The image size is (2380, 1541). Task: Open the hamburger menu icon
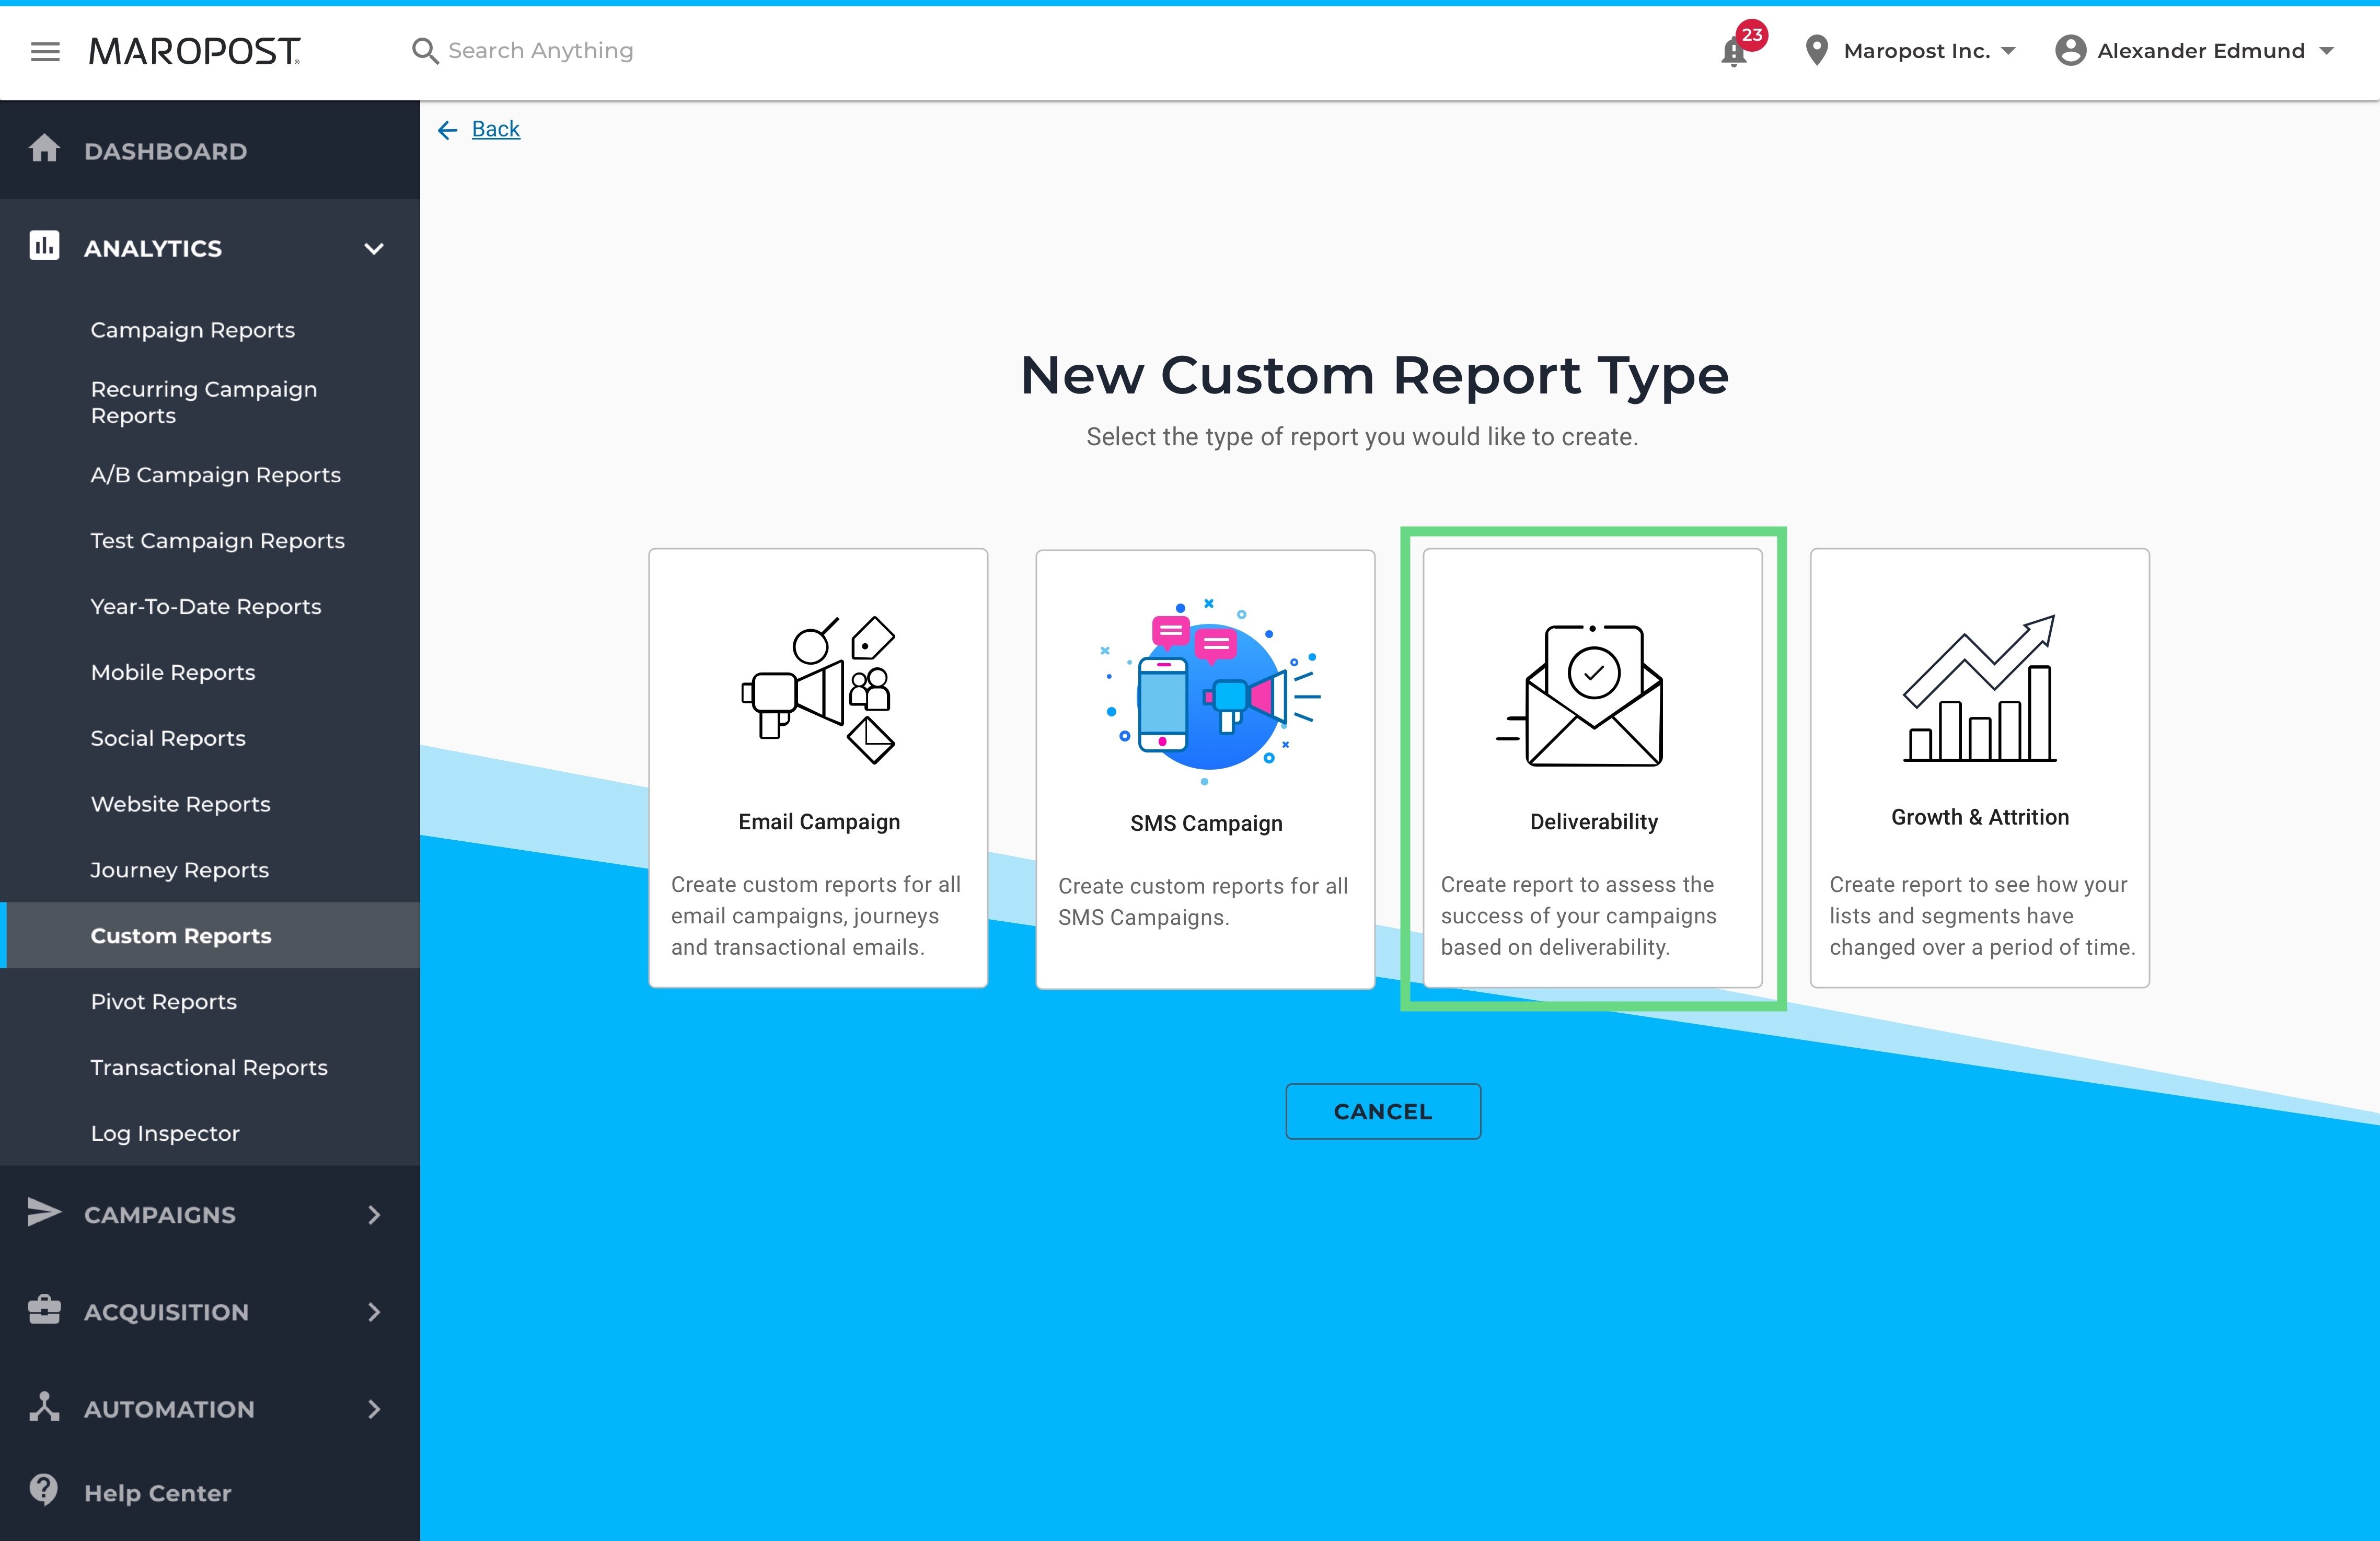coord(45,51)
